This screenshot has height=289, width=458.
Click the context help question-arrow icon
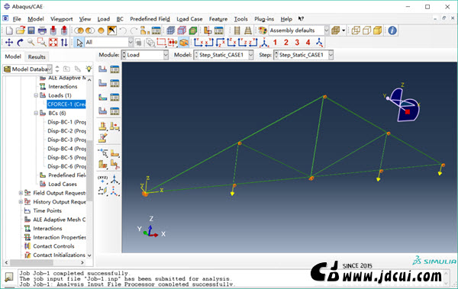(301, 19)
